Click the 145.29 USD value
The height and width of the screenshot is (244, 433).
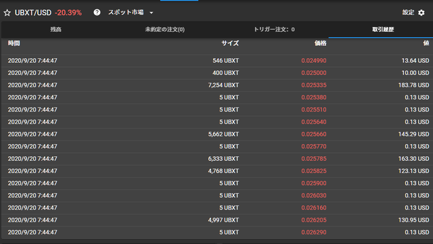tap(413, 134)
